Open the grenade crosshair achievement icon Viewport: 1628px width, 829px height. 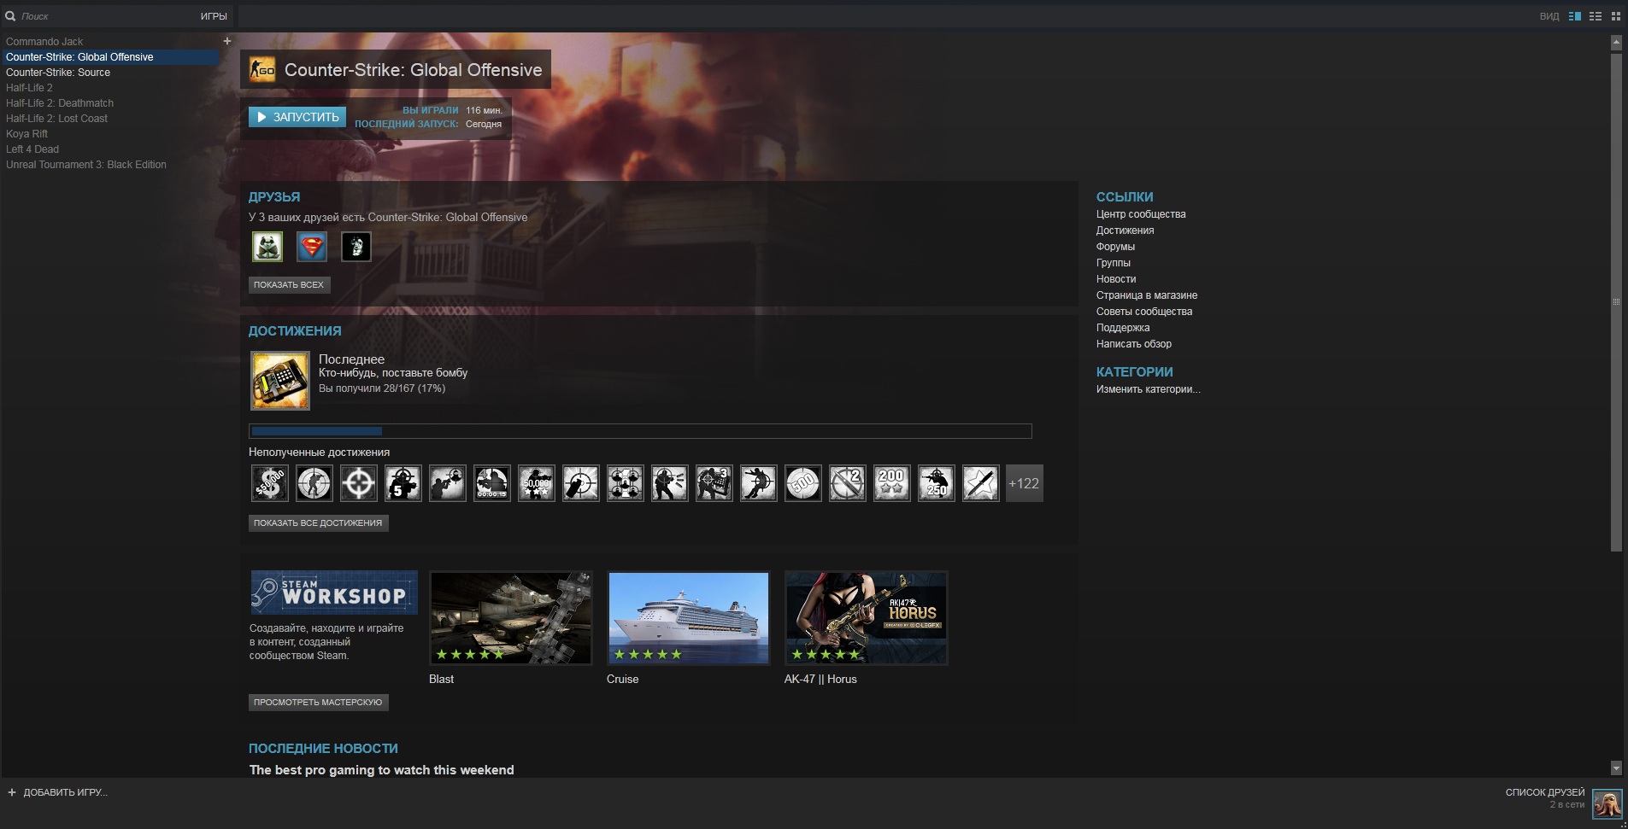point(580,483)
